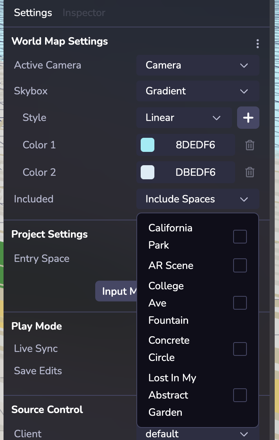Expand the Skybox Gradient dropdown

pos(197,91)
